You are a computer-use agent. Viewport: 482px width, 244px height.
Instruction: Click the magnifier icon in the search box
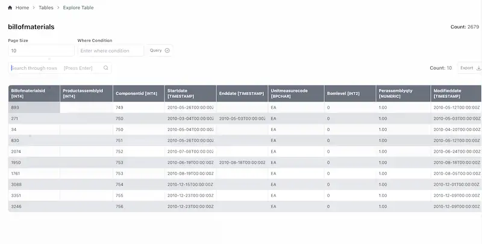click(x=106, y=68)
